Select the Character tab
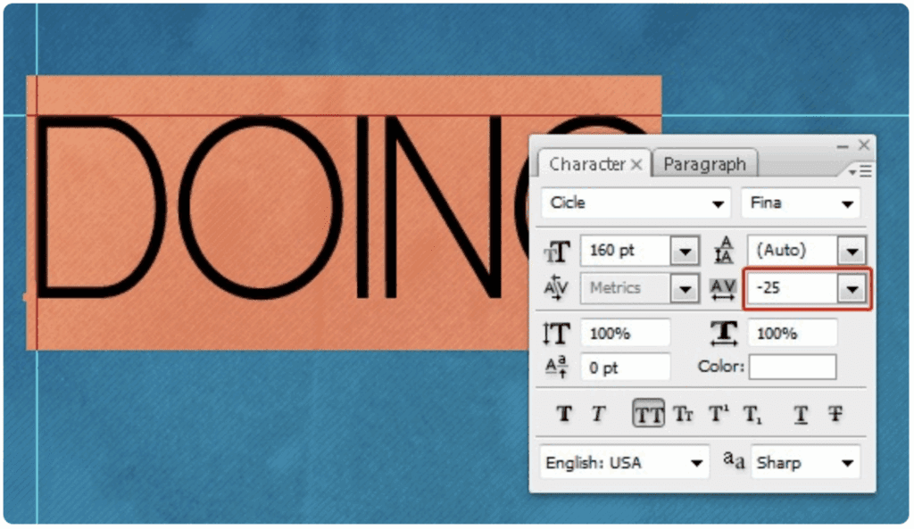The image size is (914, 529). (586, 164)
